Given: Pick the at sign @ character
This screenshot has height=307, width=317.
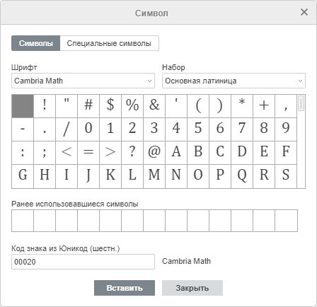Looking at the screenshot, I should 154,153.
